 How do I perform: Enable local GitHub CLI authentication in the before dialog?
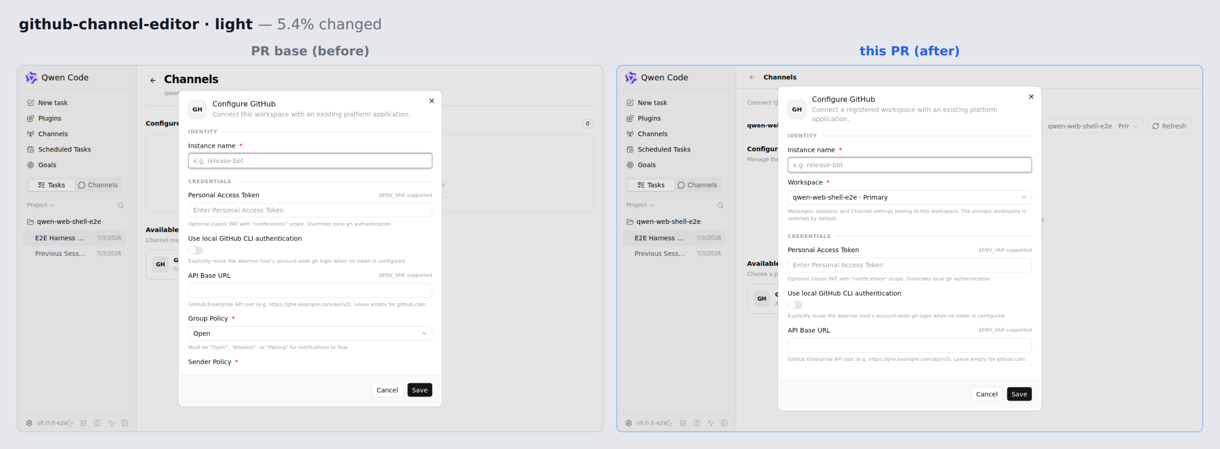coord(195,250)
